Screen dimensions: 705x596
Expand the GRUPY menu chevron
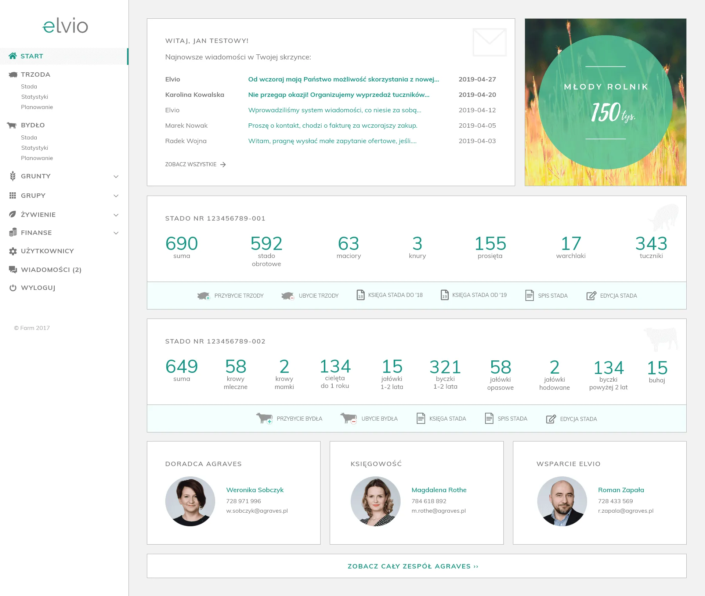116,196
